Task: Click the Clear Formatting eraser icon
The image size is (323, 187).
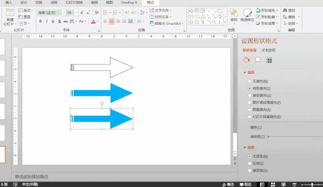Action: pyautogui.click(x=97, y=13)
